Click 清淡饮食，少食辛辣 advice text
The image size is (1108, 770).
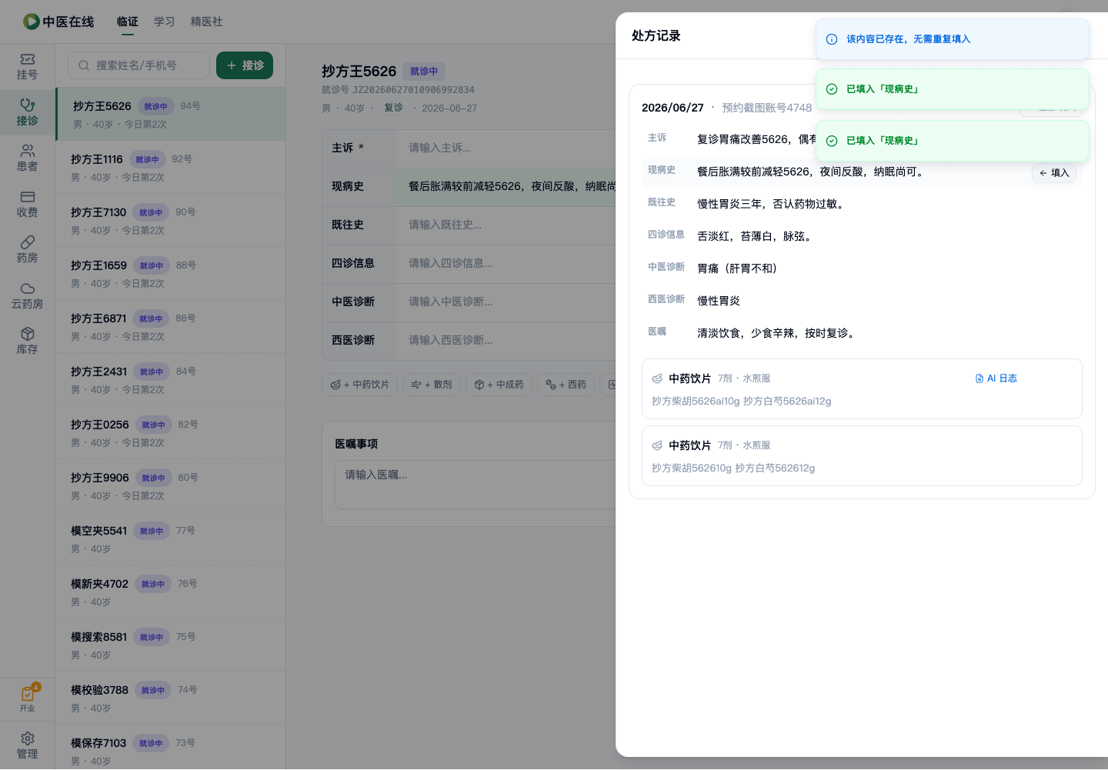pyautogui.click(x=777, y=333)
